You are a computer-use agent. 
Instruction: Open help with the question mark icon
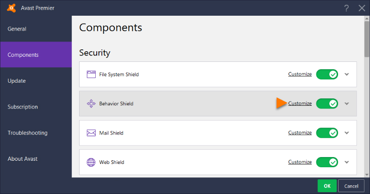[x=346, y=8]
